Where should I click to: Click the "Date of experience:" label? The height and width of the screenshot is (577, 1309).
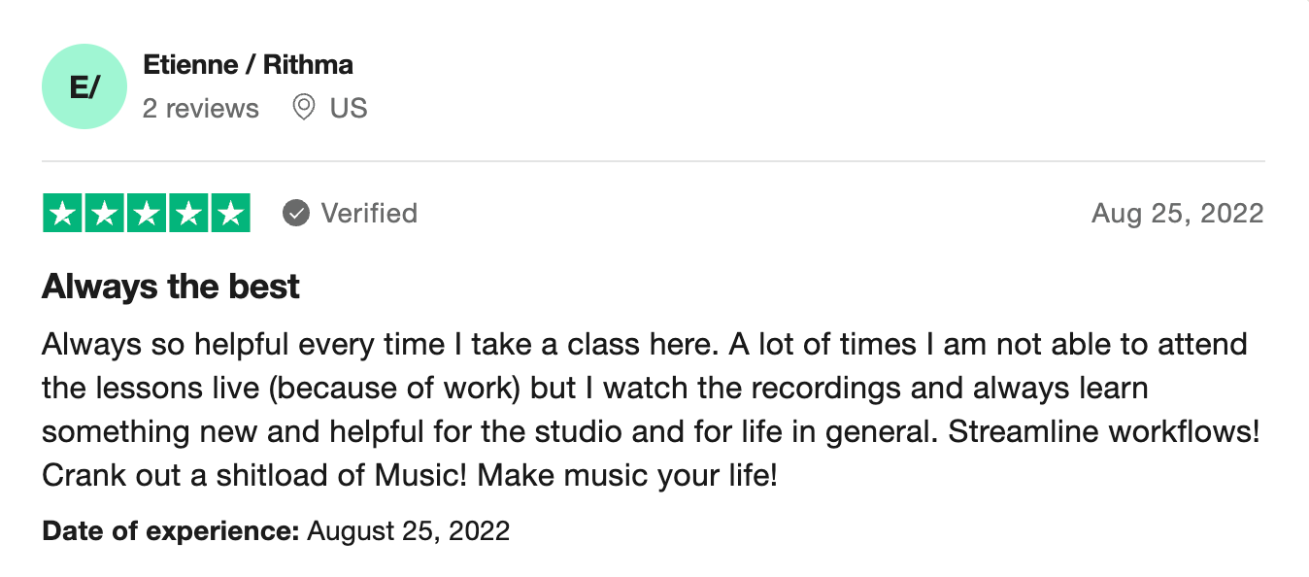171,531
